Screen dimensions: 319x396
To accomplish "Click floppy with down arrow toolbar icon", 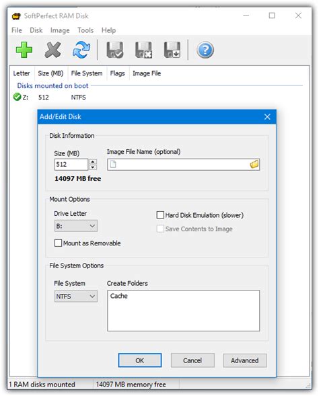I will point(172,50).
